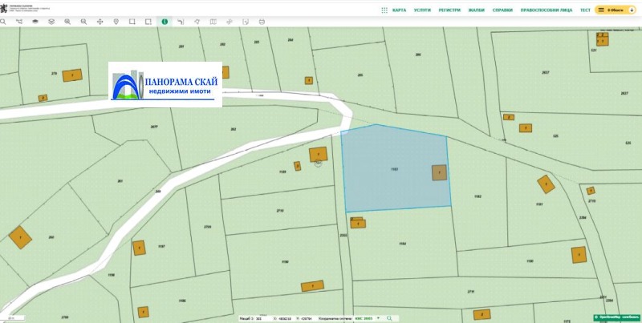This screenshot has width=642, height=323.
Task: Click the coordinate search magnifier at bottom
Action: (x=389, y=318)
